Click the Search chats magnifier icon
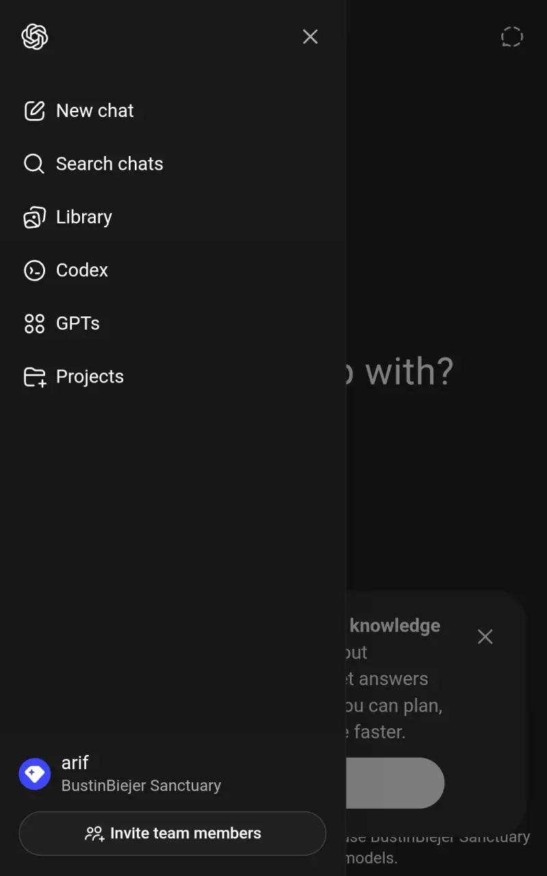 coord(34,164)
